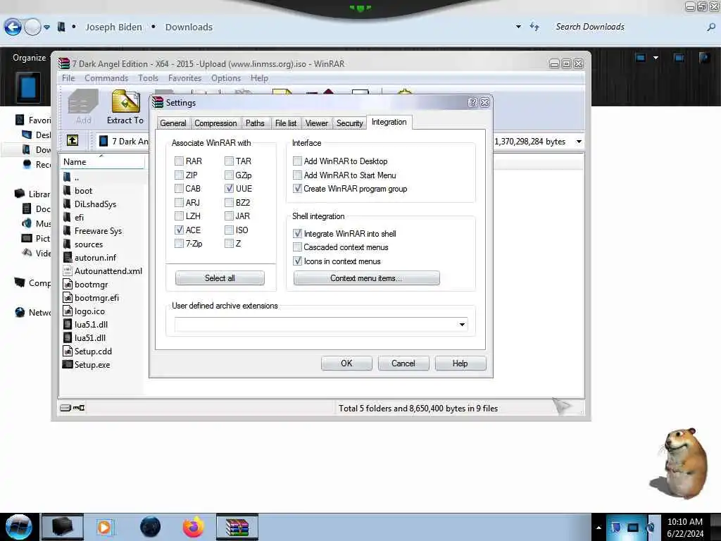The width and height of the screenshot is (721, 541).
Task: Click the Name column header
Action: 102,161
